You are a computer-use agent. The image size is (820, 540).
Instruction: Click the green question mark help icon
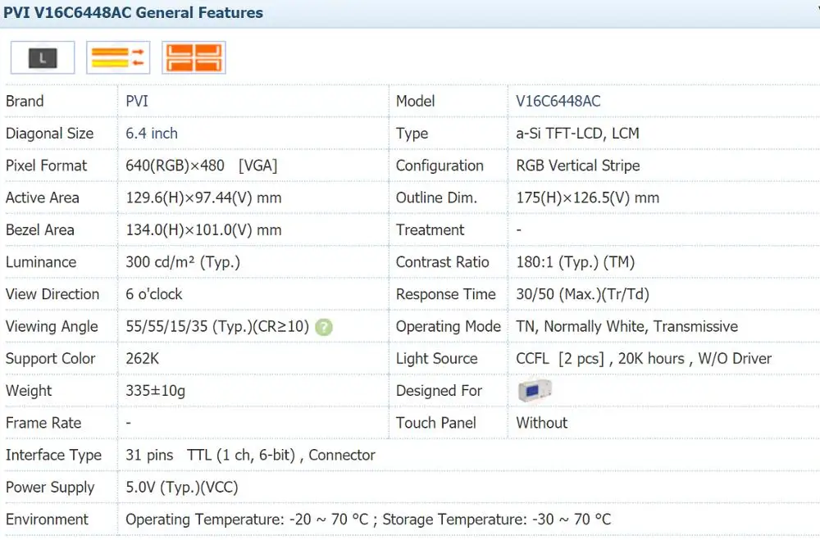(x=324, y=327)
